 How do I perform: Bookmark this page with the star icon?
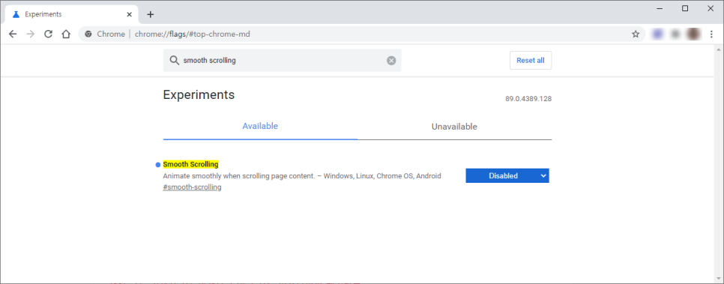pyautogui.click(x=636, y=34)
